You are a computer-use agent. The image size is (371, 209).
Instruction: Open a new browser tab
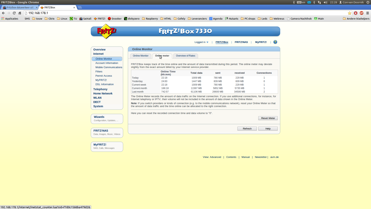tap(80, 8)
